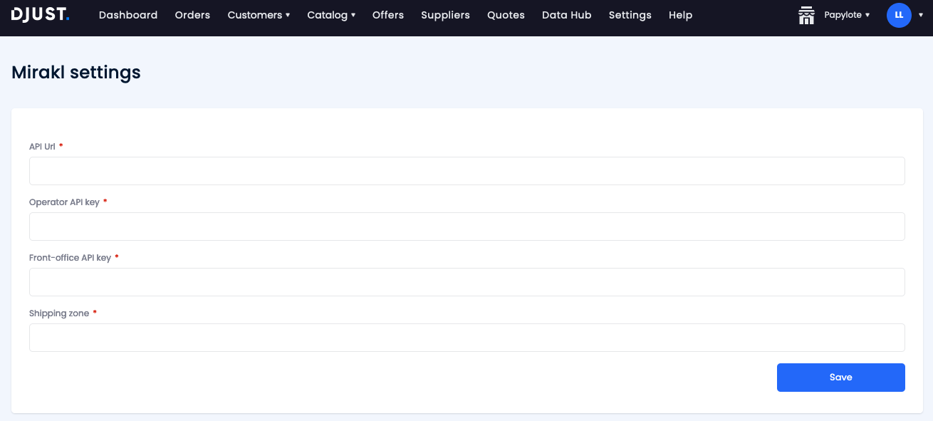Viewport: 933px width, 421px height.
Task: Select the Operator API key field
Action: coord(466,227)
